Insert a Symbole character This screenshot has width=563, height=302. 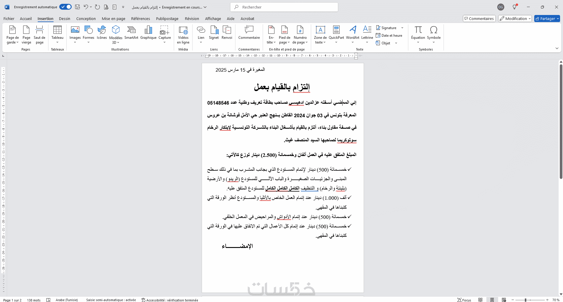click(x=434, y=35)
